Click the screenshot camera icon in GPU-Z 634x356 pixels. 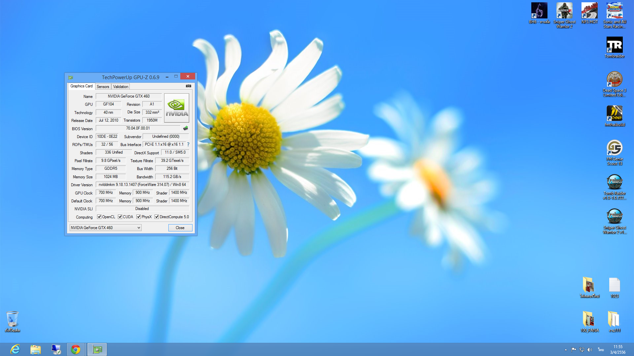[x=188, y=86]
